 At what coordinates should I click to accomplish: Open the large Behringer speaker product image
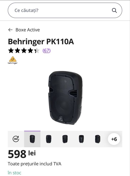click(x=65, y=98)
